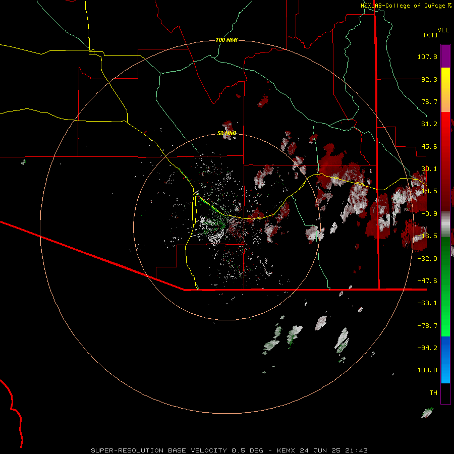Click the yellow-orange segment of velocity color bar

[x=445, y=90]
